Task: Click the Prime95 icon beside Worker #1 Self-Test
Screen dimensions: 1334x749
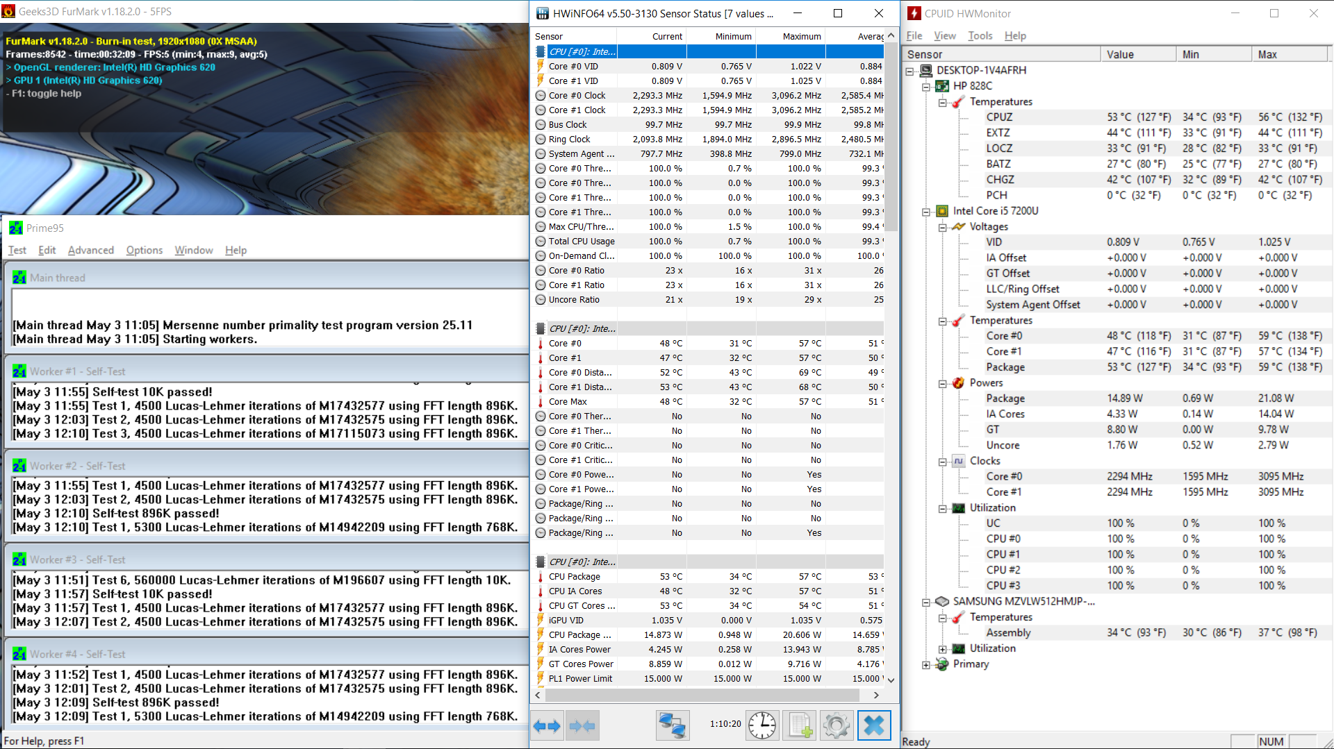Action: click(19, 371)
